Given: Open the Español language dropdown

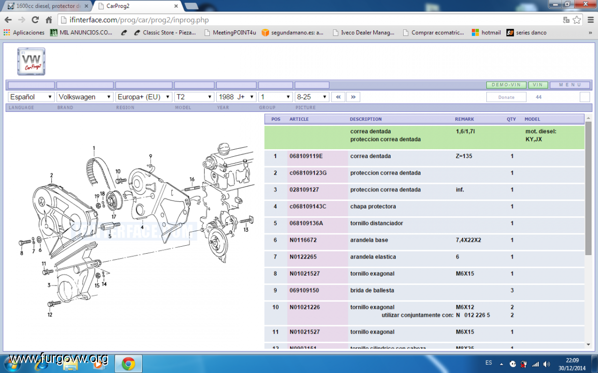Looking at the screenshot, I should click(31, 97).
